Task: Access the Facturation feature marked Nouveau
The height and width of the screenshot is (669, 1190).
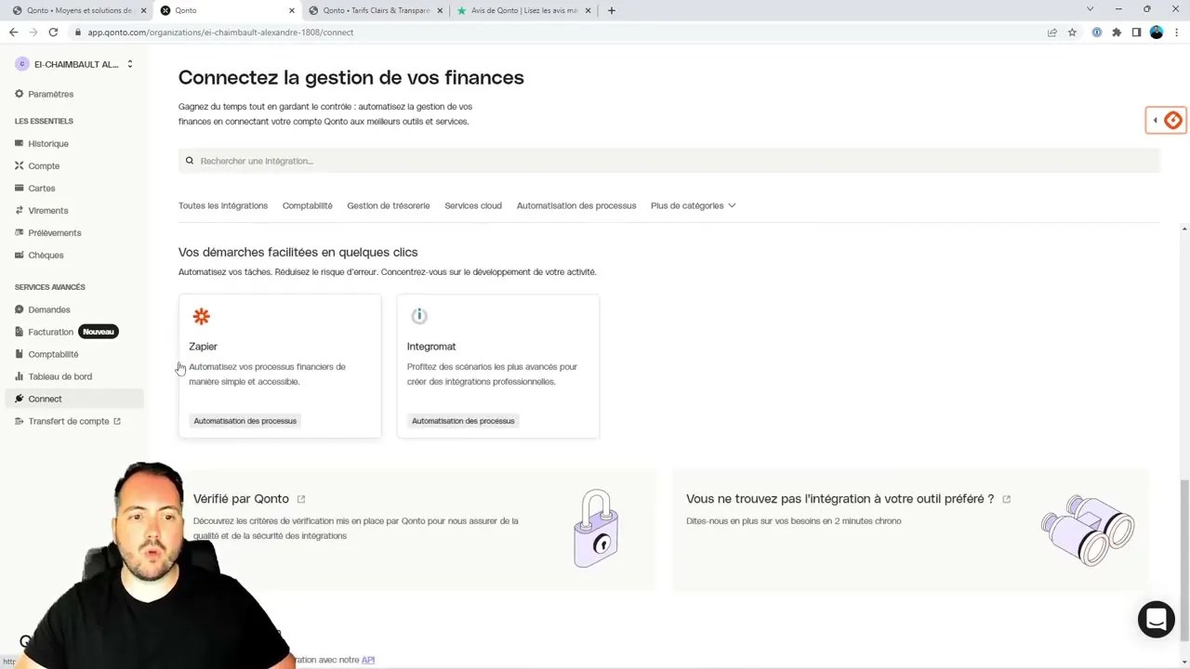Action: pyautogui.click(x=50, y=332)
